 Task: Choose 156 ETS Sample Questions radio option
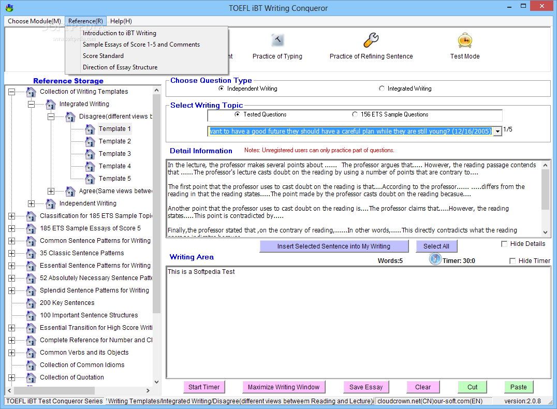coord(355,114)
